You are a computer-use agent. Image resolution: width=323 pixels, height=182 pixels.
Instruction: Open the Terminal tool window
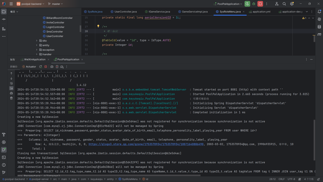pos(4,157)
